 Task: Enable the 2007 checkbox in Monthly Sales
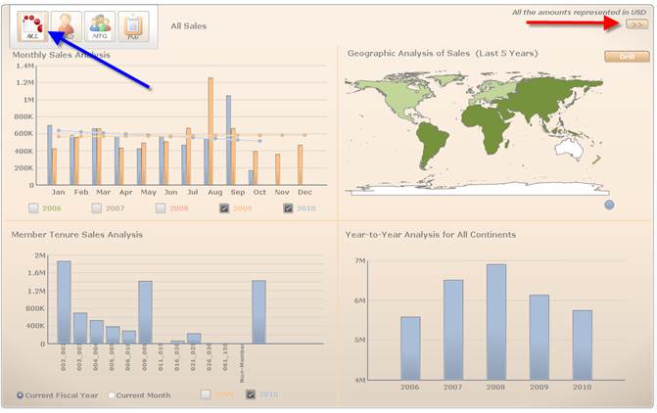point(98,208)
